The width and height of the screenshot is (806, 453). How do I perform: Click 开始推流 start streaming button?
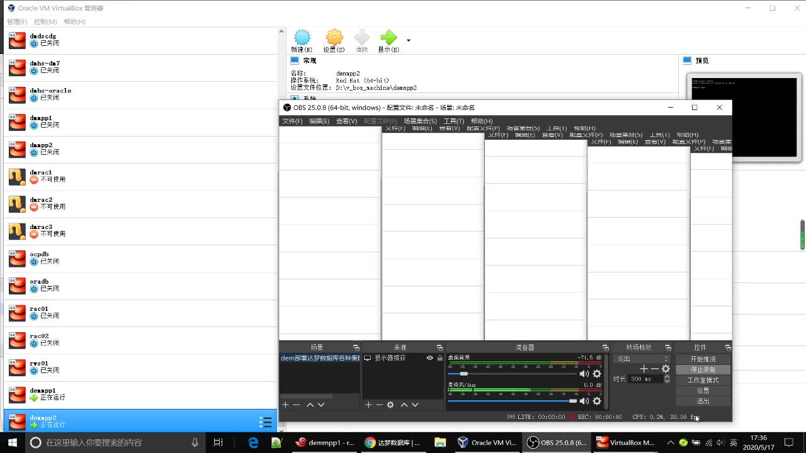pyautogui.click(x=703, y=359)
